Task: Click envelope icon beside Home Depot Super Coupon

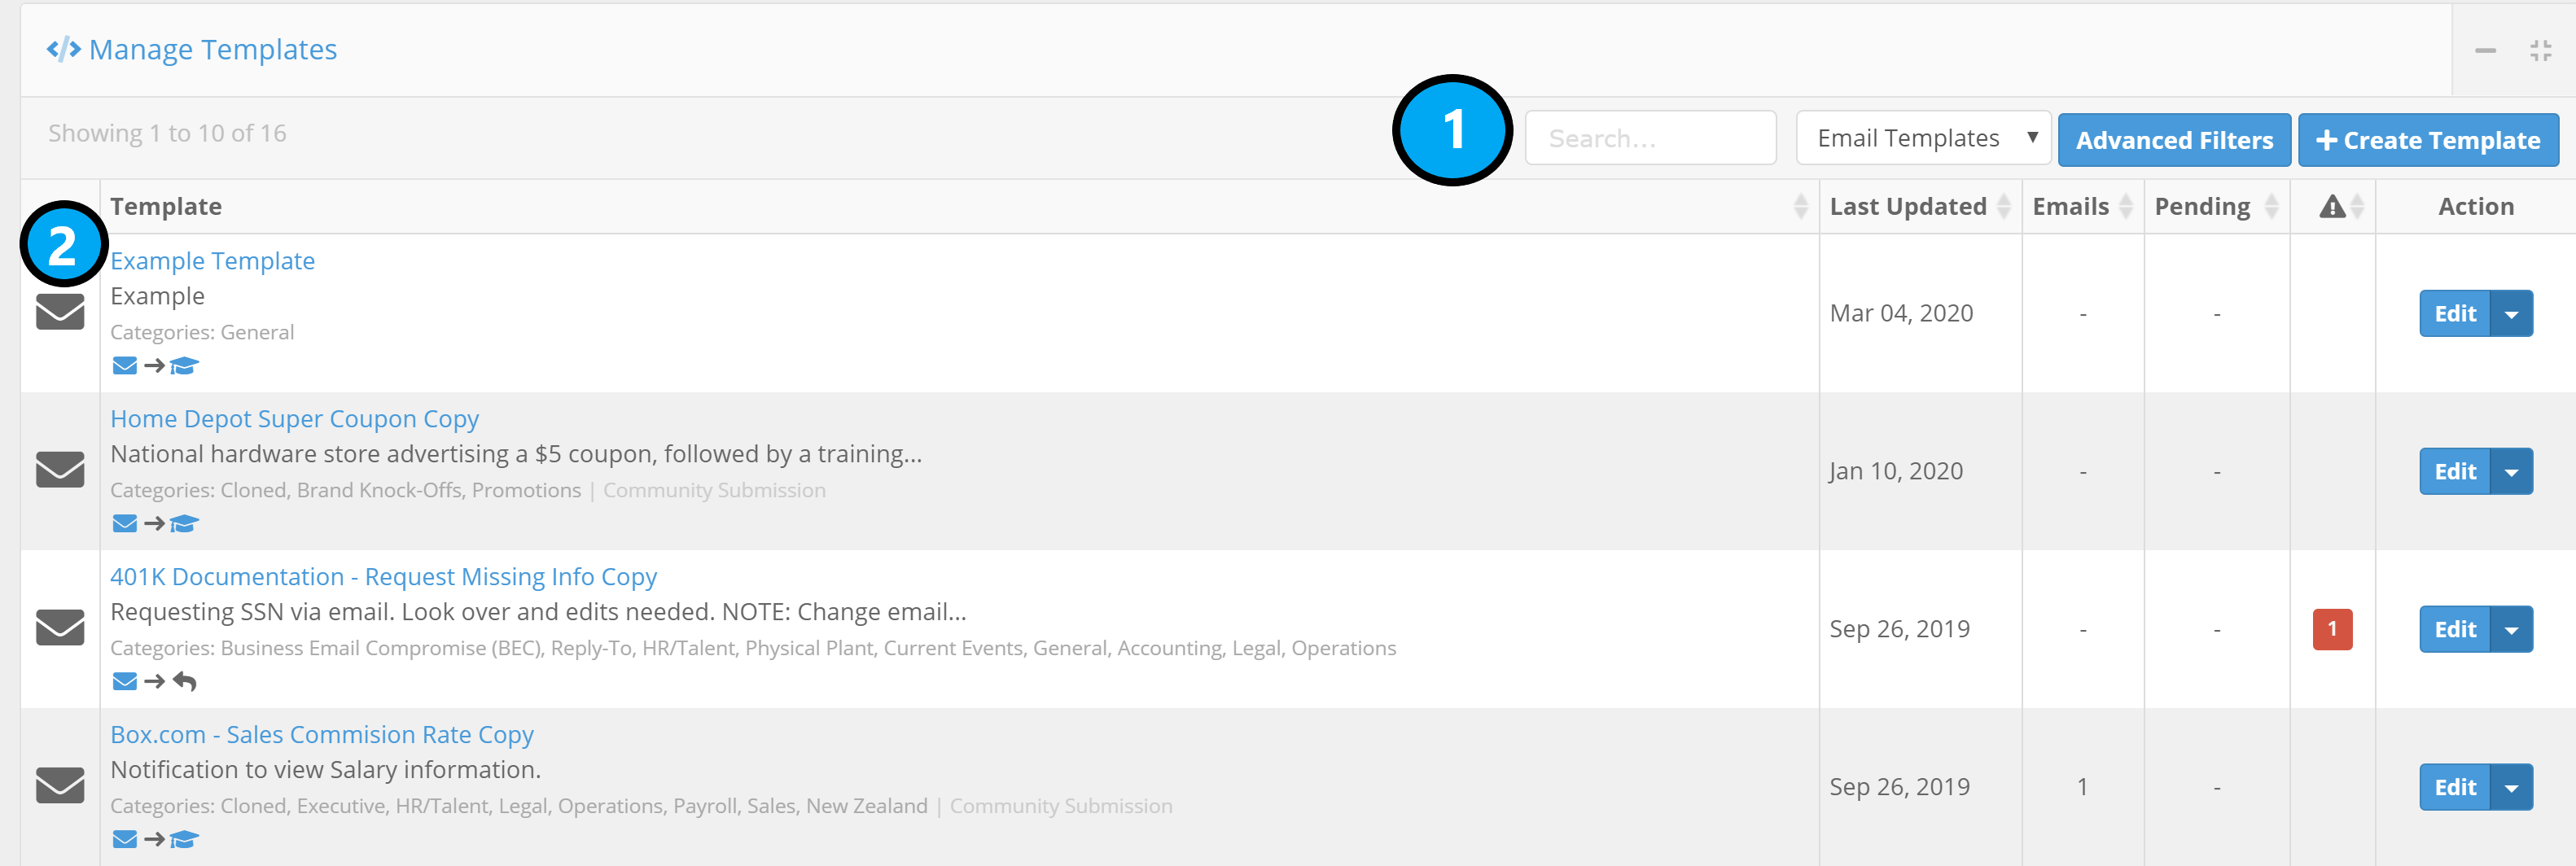Action: tap(60, 469)
